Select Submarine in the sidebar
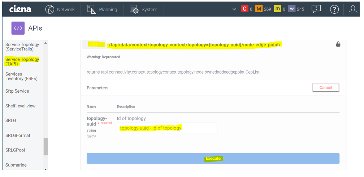The image size is (364, 177). 16,165
